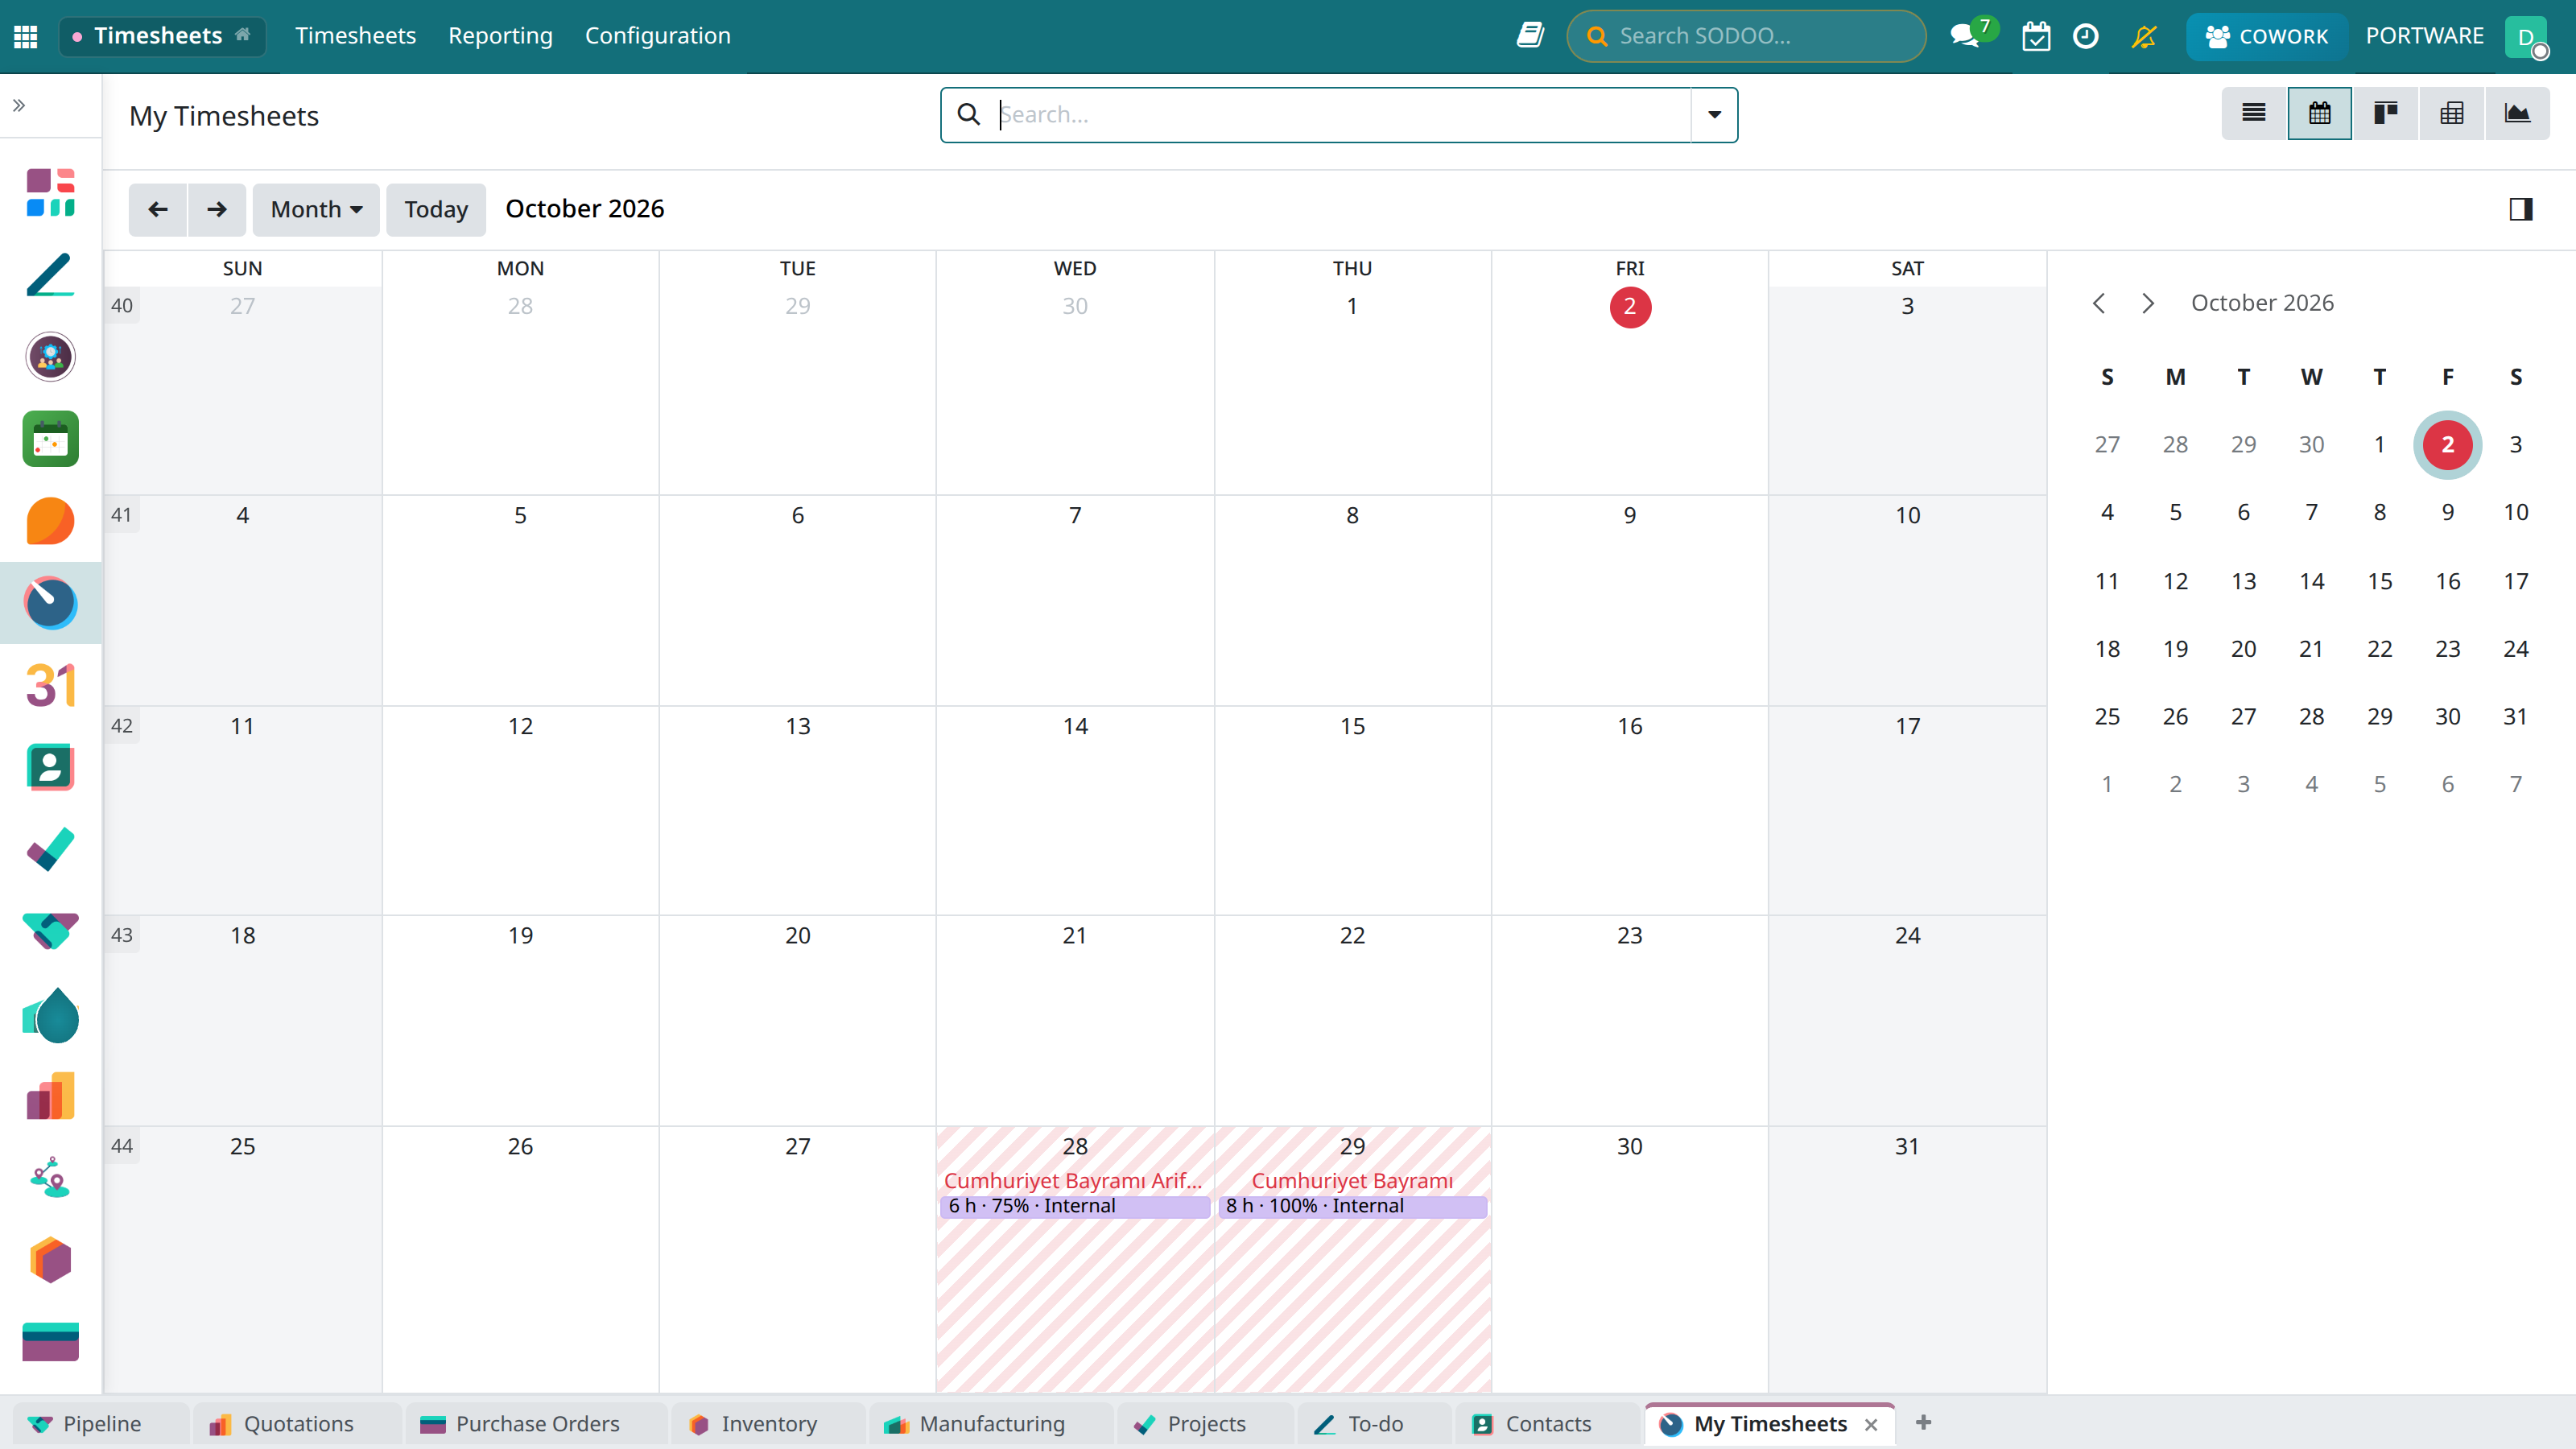Open the user avatar menu
The height and width of the screenshot is (1449, 2576).
click(2526, 37)
